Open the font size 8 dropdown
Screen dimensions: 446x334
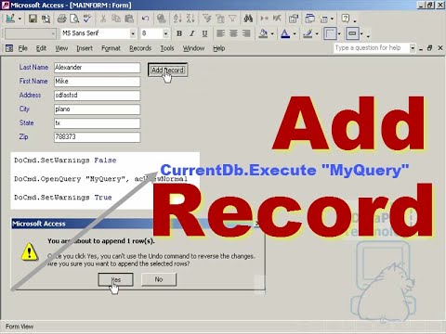[x=165, y=33]
